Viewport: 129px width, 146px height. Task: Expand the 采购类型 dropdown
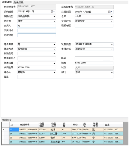click(x=54, y=17)
